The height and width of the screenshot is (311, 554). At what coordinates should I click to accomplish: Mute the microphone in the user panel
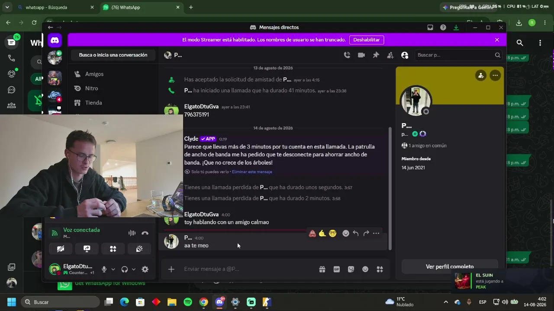(104, 270)
